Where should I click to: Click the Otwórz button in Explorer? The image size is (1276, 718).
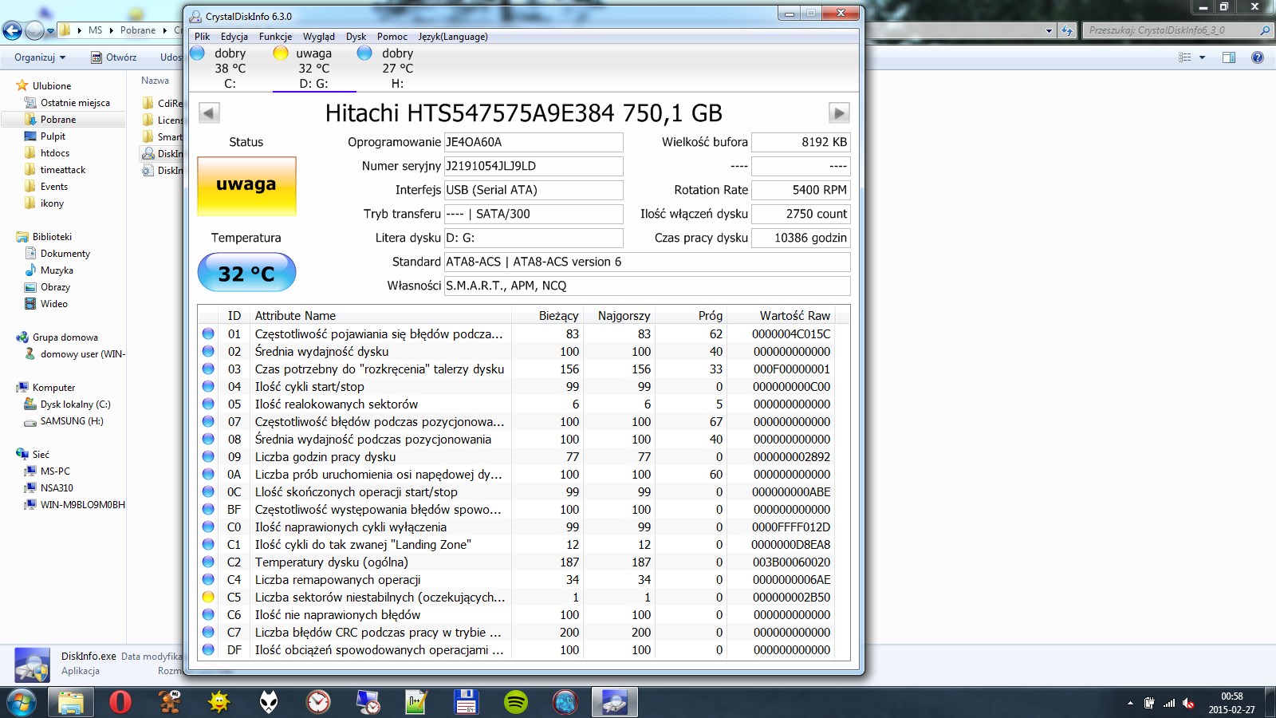coord(113,57)
